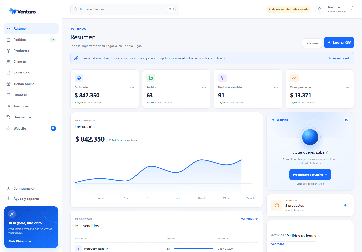Click the search field Buscar en Ventaro
The image size is (362, 252).
pos(125,9)
